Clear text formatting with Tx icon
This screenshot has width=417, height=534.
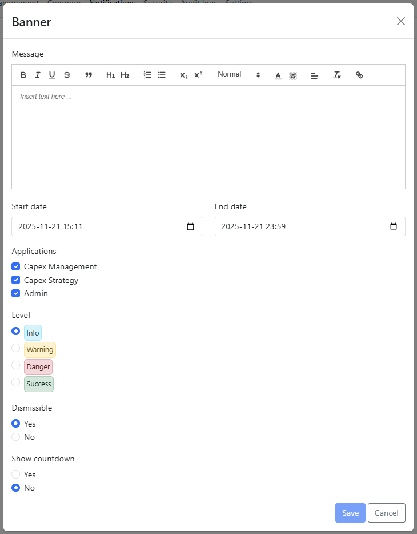click(x=337, y=75)
